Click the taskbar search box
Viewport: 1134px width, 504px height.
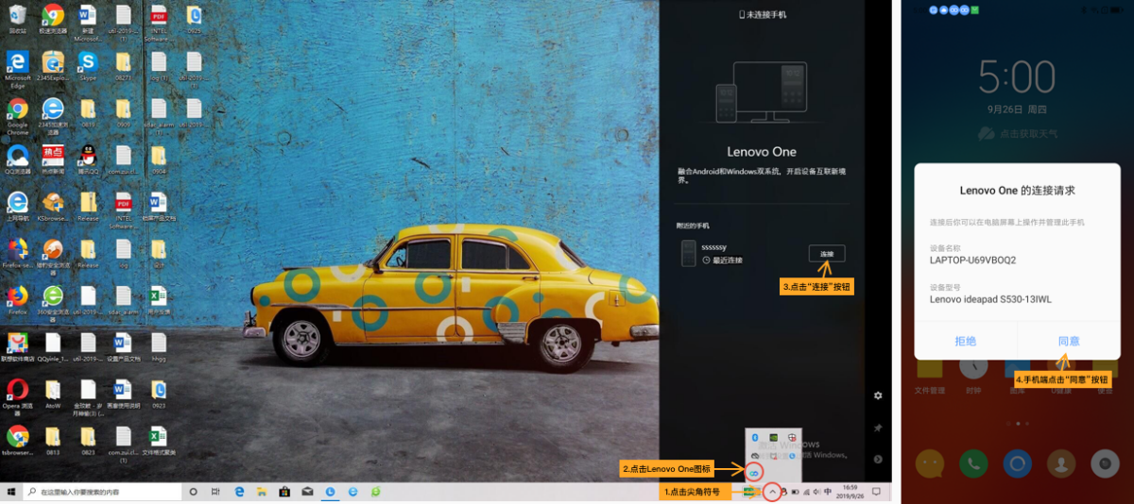104,492
